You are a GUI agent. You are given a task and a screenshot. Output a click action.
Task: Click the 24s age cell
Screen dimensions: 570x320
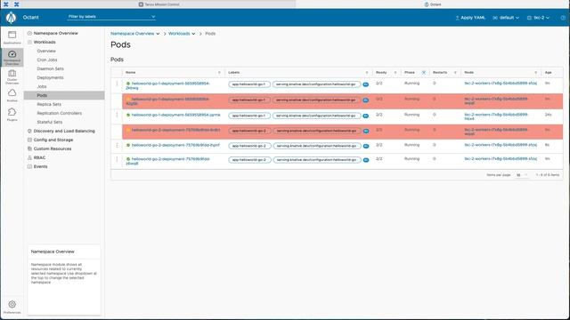[549, 115]
